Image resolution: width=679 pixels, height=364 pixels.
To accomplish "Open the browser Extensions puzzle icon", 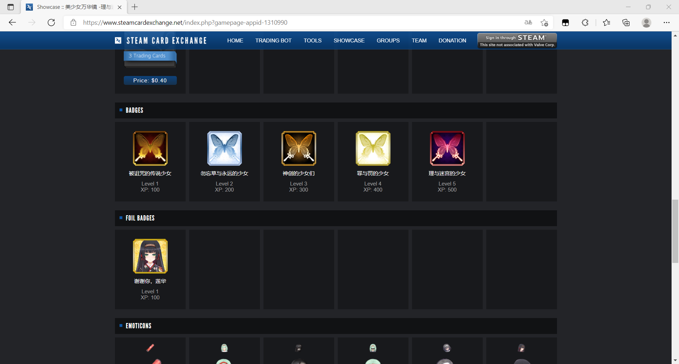I will (585, 23).
